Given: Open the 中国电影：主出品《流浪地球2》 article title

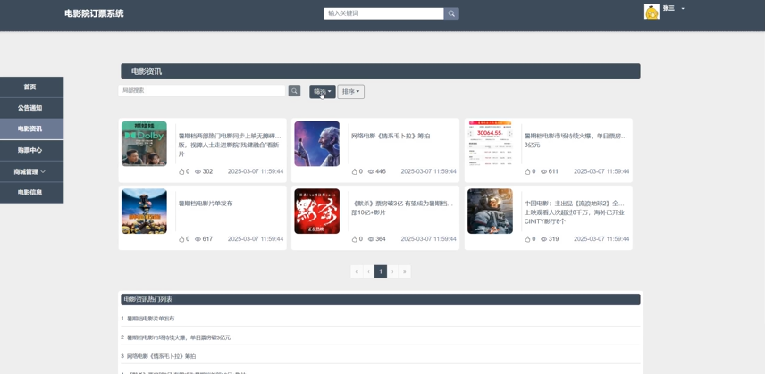Looking at the screenshot, I should tap(576, 212).
